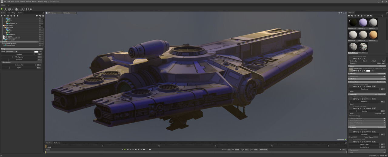Select the rectangular marquee selection tool

coord(20,9)
